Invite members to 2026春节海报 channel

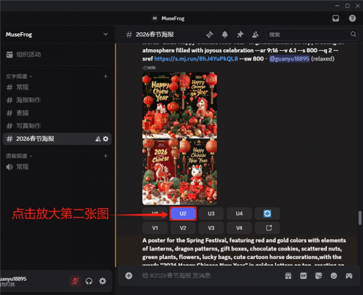pyautogui.click(x=98, y=139)
